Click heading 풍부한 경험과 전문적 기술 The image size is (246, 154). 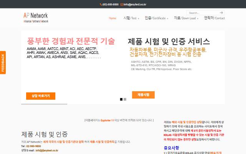(x=71, y=41)
